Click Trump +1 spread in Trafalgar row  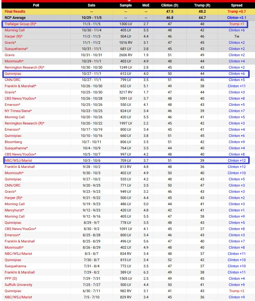tap(237, 24)
